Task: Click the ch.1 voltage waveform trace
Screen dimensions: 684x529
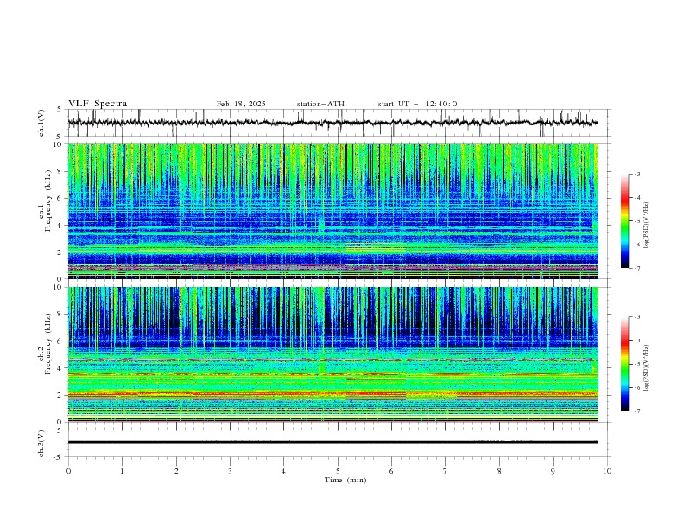Action: click(x=332, y=123)
